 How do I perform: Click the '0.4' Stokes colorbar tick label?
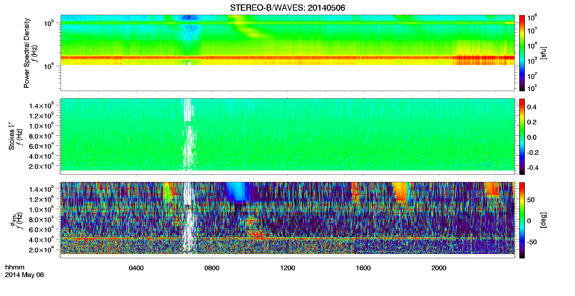click(532, 107)
